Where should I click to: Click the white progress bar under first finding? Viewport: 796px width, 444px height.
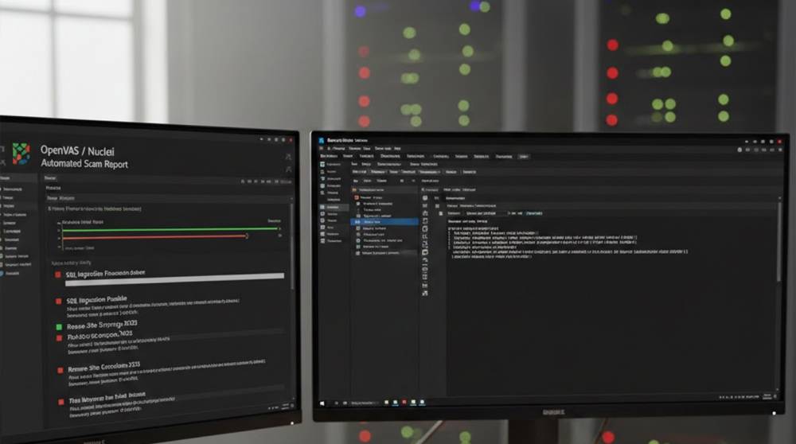click(174, 279)
